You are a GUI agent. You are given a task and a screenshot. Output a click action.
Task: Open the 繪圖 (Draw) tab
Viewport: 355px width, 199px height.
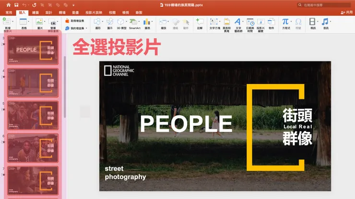pos(35,12)
